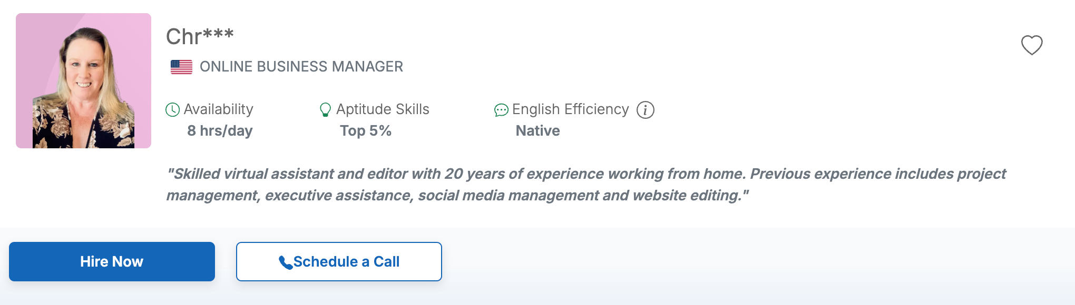Click the 8 hrs/day availability value
Screen dimensions: 1075x305
click(220, 131)
